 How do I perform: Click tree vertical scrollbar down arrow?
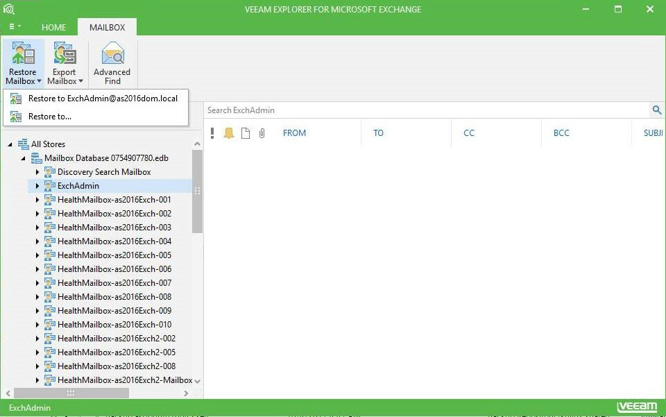pos(197,382)
